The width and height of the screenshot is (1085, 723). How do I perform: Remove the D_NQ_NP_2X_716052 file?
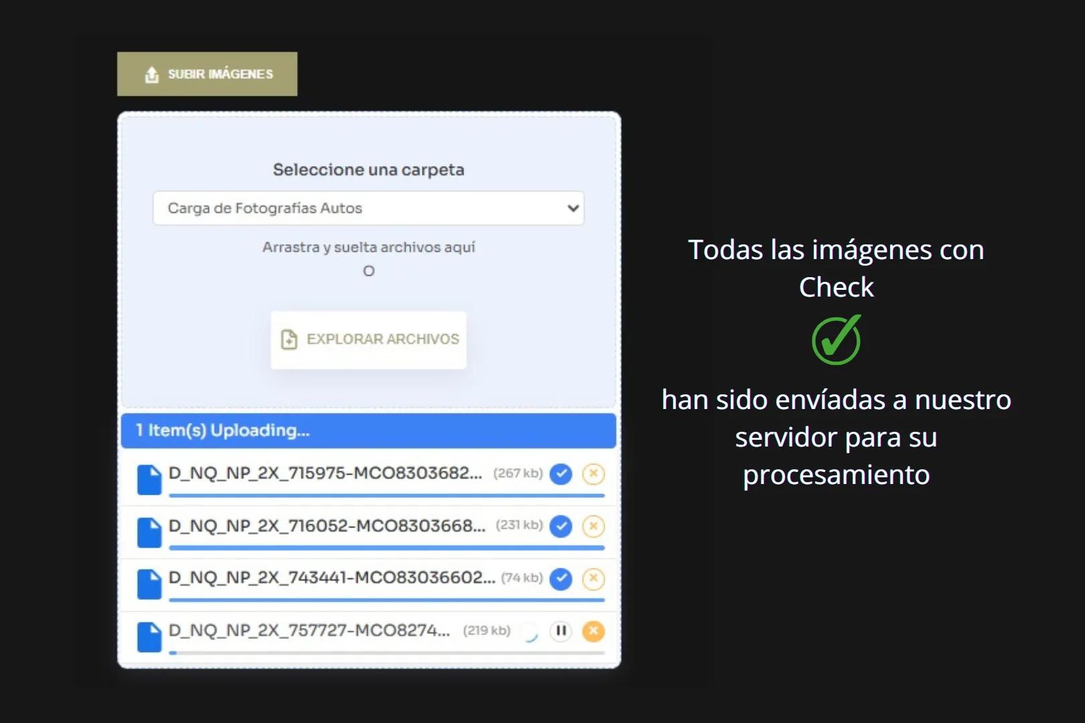pyautogui.click(x=593, y=526)
